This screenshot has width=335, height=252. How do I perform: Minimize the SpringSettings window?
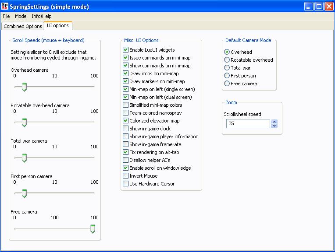[x=309, y=7]
